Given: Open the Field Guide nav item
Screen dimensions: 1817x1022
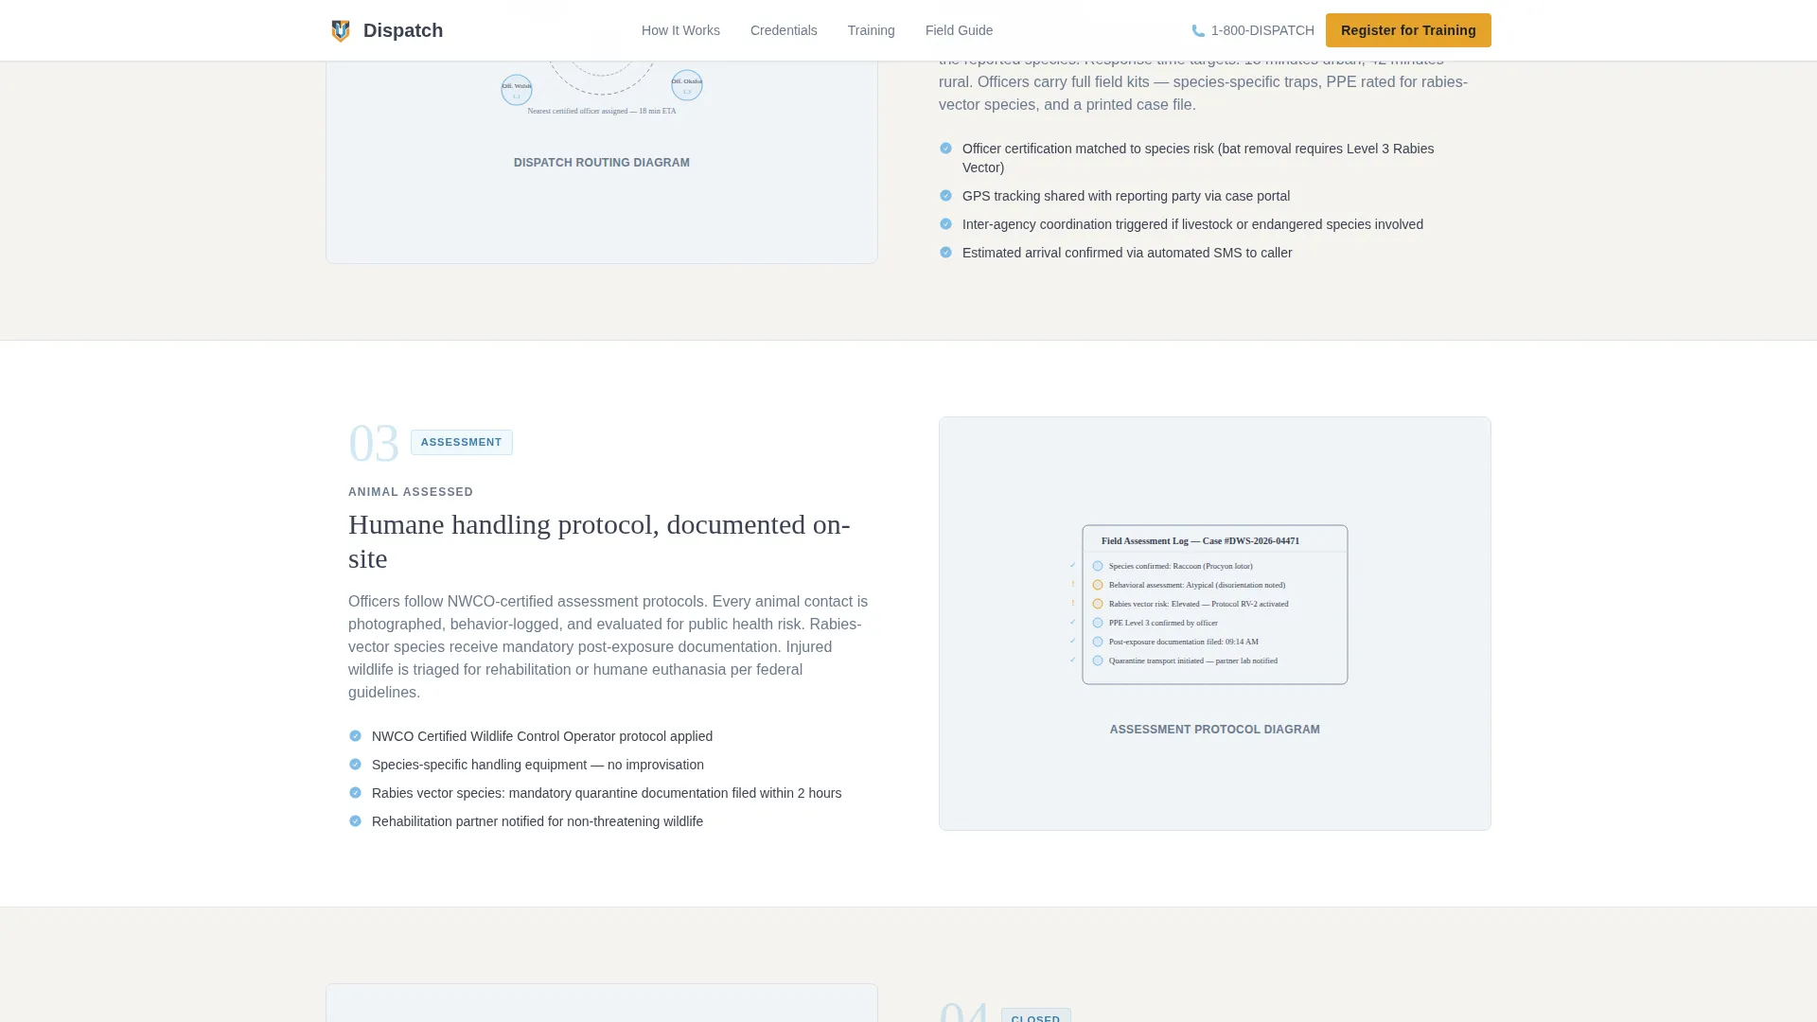Looking at the screenshot, I should (x=959, y=30).
